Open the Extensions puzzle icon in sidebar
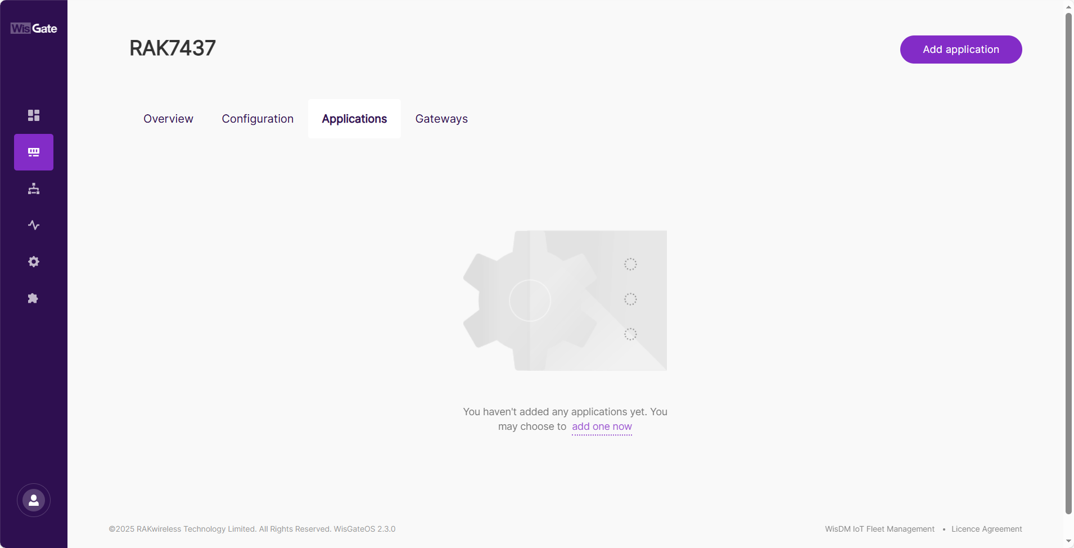 [33, 298]
